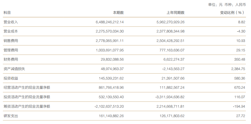Click the 科目 column header
Screen dimensions: 251x124
click(x=7, y=13)
